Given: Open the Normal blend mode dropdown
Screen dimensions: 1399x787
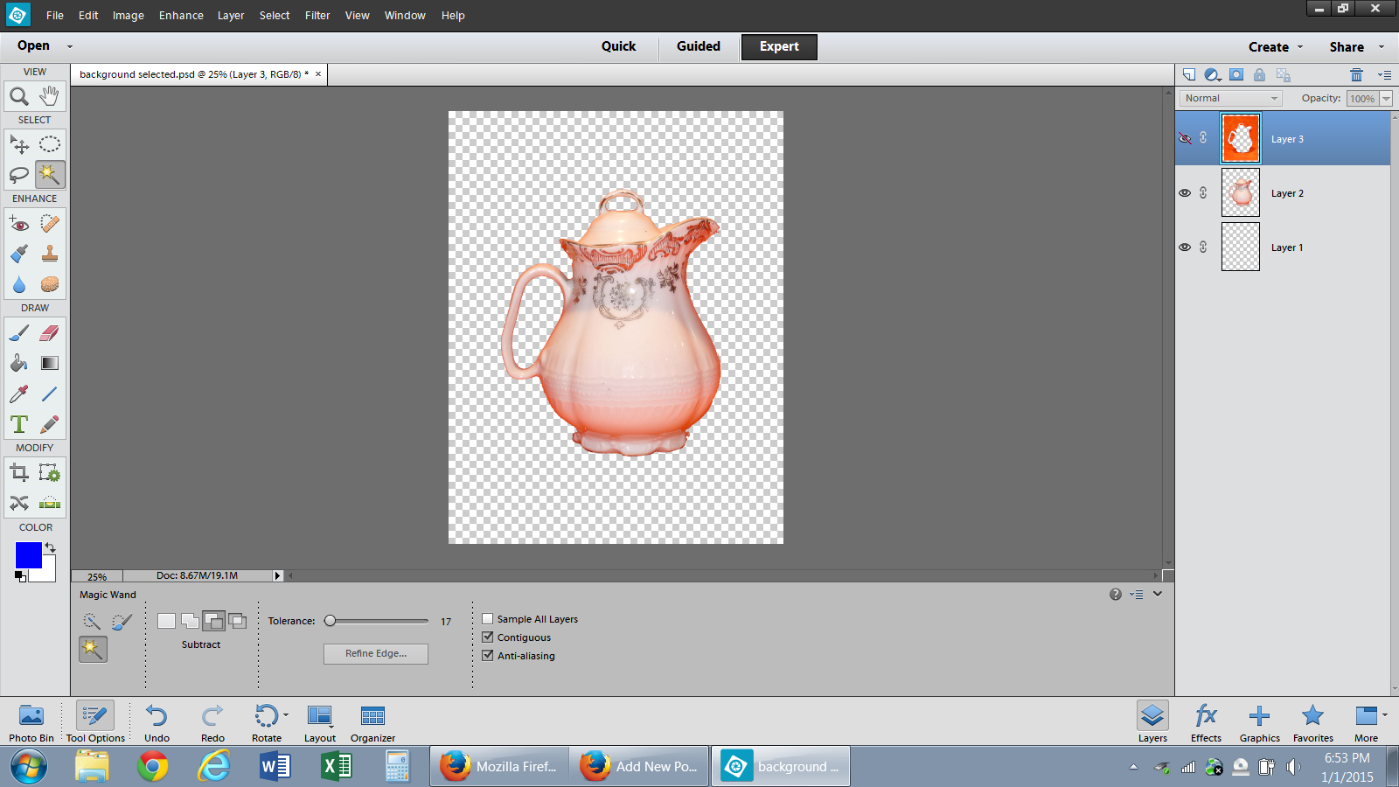Looking at the screenshot, I should 1231,99.
